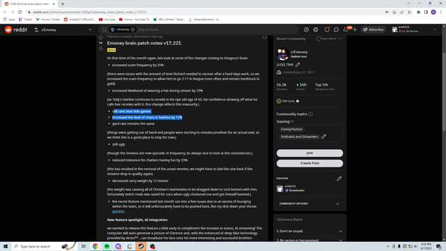
Task: Focus the Search Reddit input field
Action: tap(216, 29)
